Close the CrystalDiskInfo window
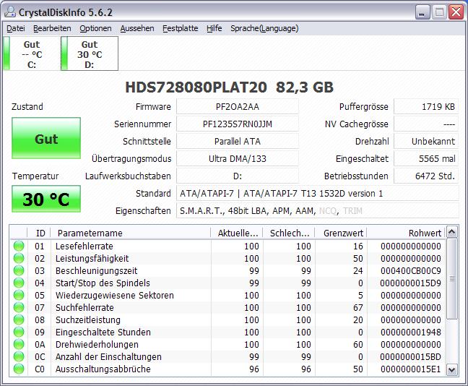468x386 pixels. (x=456, y=12)
